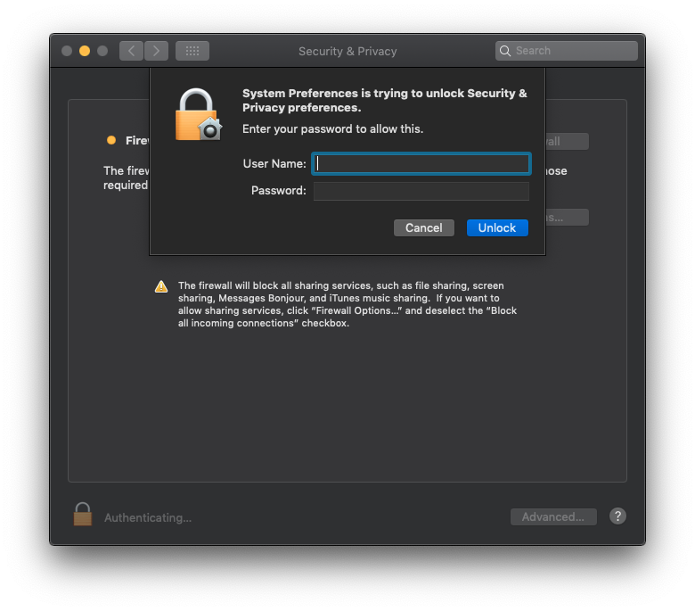
Task: Click inside the Search field
Action: (x=567, y=51)
